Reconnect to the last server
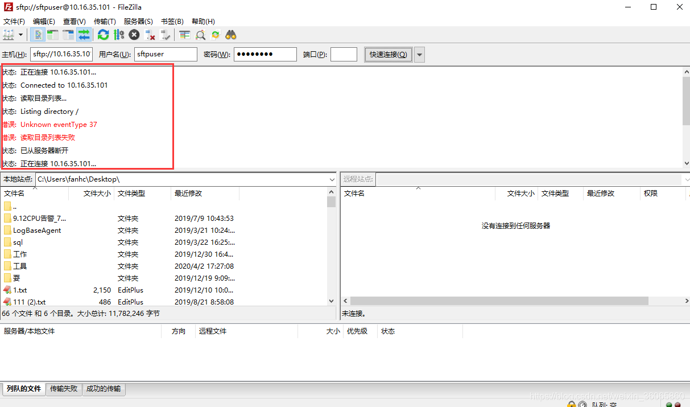690x407 pixels. pyautogui.click(x=166, y=35)
